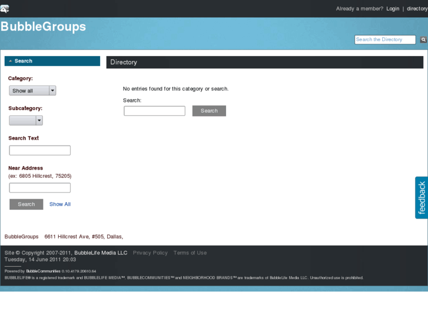Viewport: 428px width, 321px height.
Task: Click the header directory search magnifier icon
Action: pyautogui.click(x=423, y=39)
